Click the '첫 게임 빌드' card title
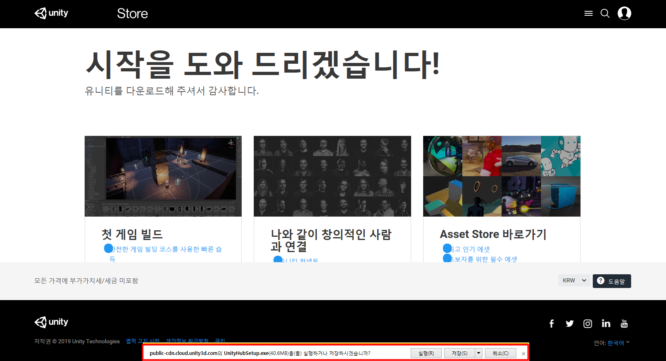This screenshot has width=666, height=361. 132,234
